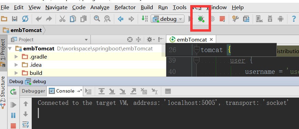Open the SDK Manager download icon
Viewport: 299px width, 129px height.
(270, 19)
